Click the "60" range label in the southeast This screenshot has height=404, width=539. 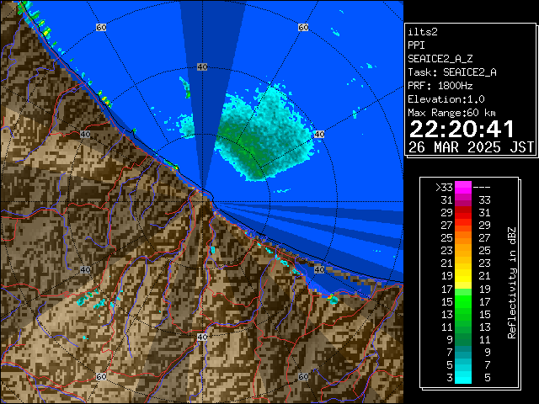pos(303,376)
